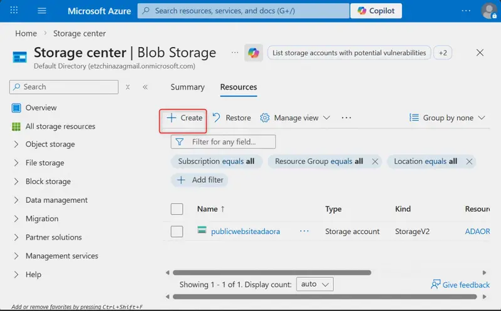501x311 pixels.
Task: Click Add filter pill
Action: [200, 180]
